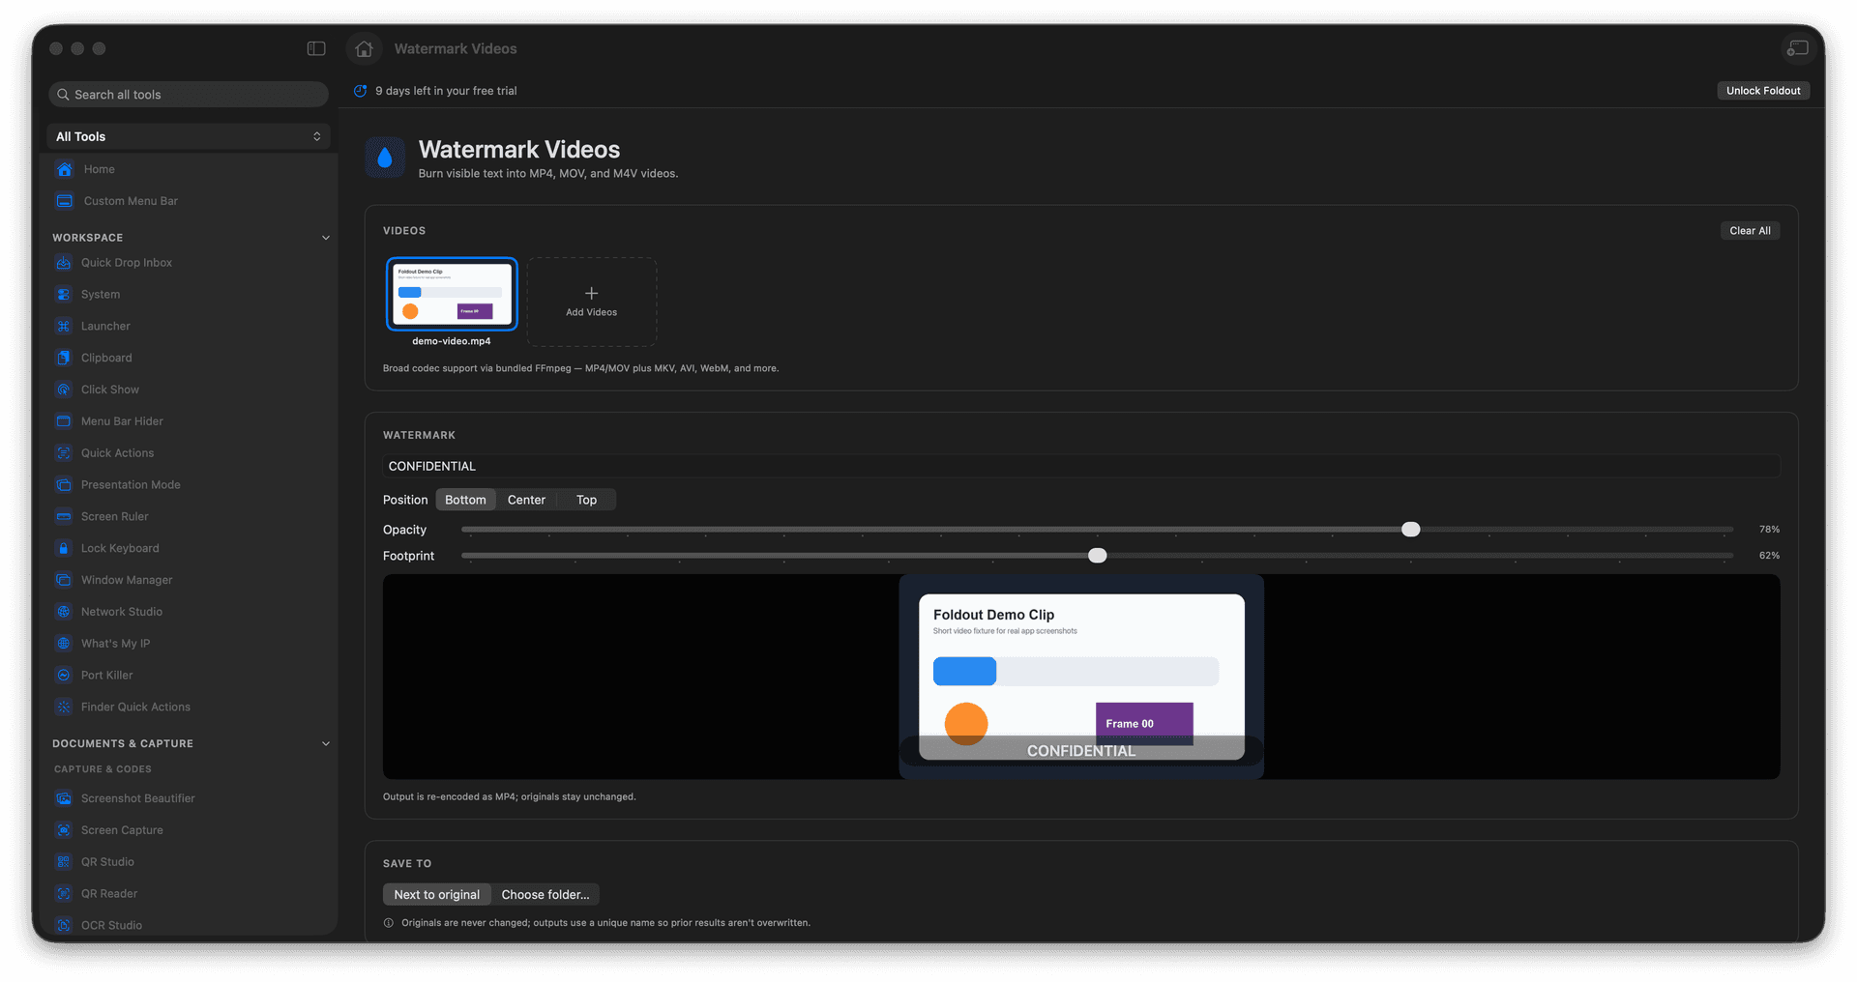The height and width of the screenshot is (982, 1857).
Task: Click the Capture & Codes subheading
Action: coord(103,769)
